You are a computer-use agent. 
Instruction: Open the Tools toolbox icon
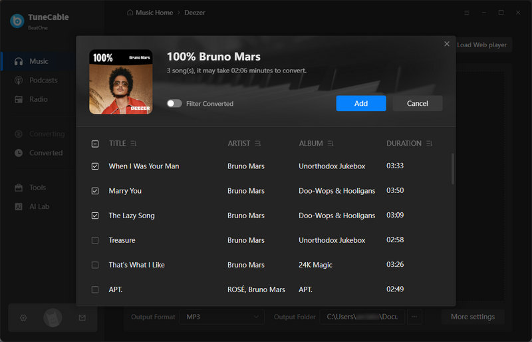click(19, 188)
